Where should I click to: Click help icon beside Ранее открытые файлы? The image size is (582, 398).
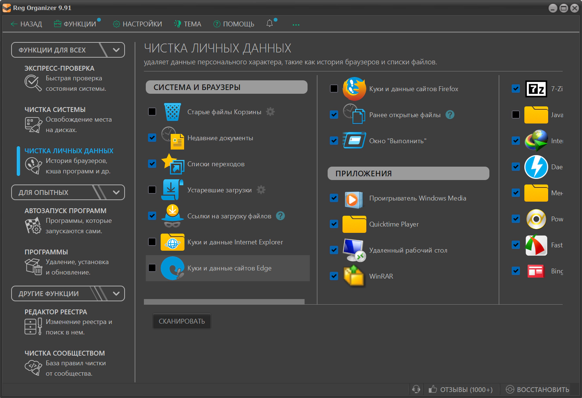(x=450, y=115)
